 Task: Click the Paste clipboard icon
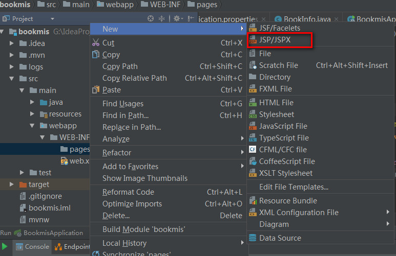click(96, 89)
